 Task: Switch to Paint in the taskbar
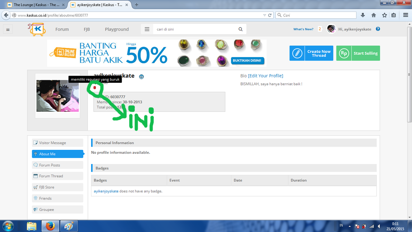tap(69, 226)
